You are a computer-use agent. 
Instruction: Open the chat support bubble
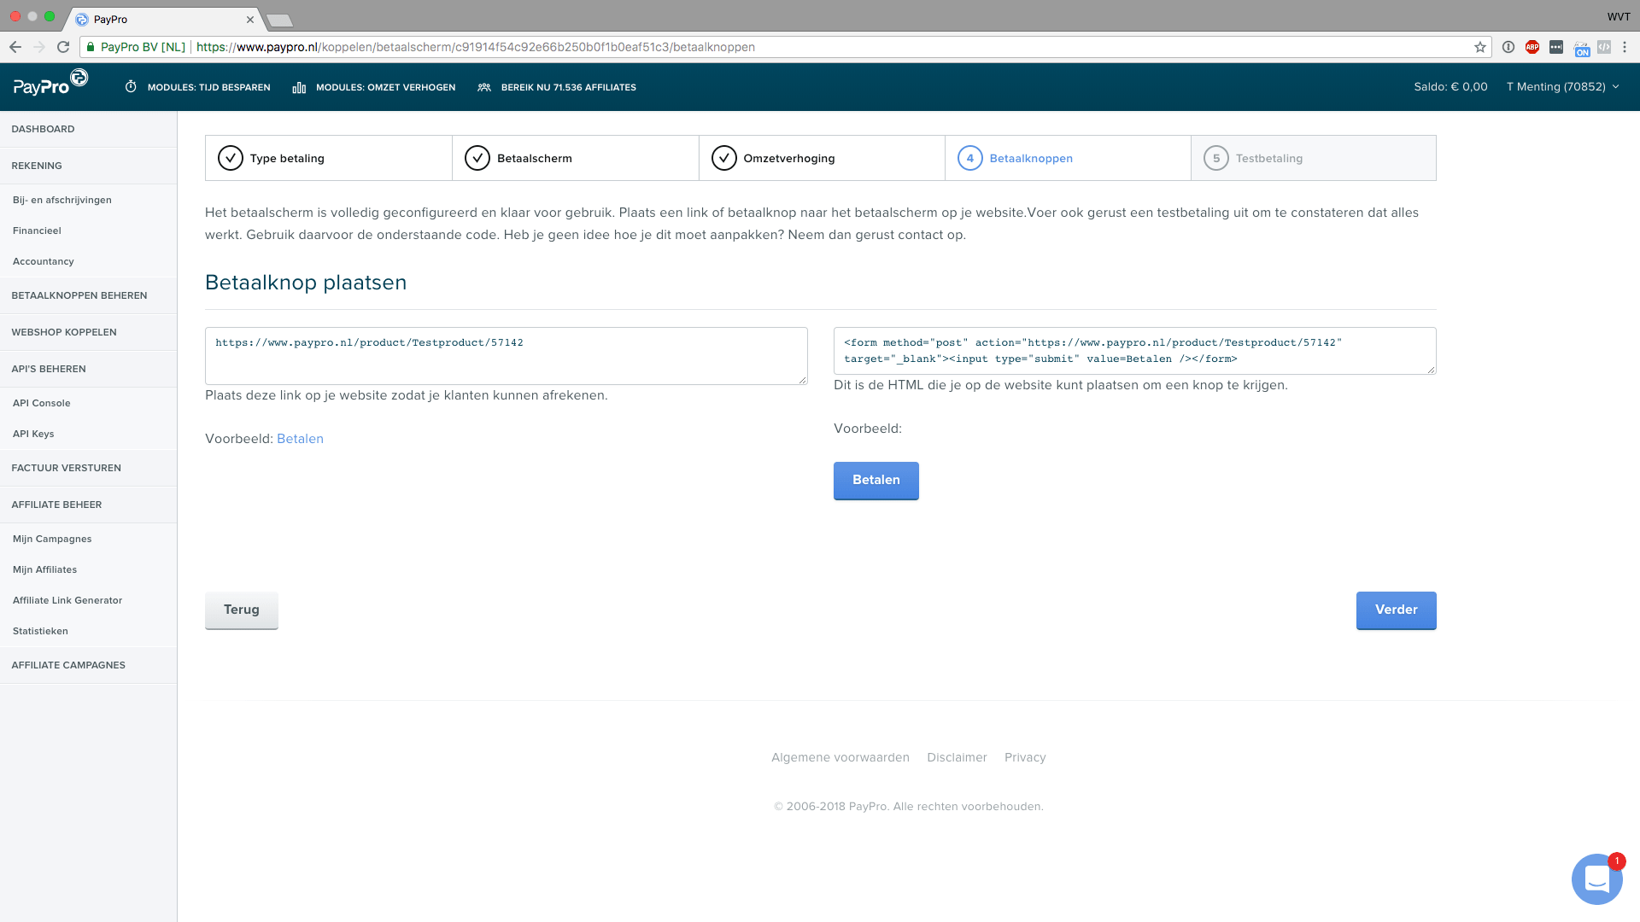(1596, 878)
